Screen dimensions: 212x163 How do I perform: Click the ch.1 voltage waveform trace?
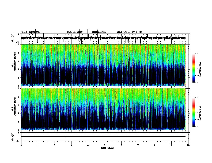[103, 38]
